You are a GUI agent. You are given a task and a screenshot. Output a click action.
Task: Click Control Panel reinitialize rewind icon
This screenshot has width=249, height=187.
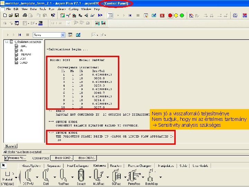(x=20, y=35)
